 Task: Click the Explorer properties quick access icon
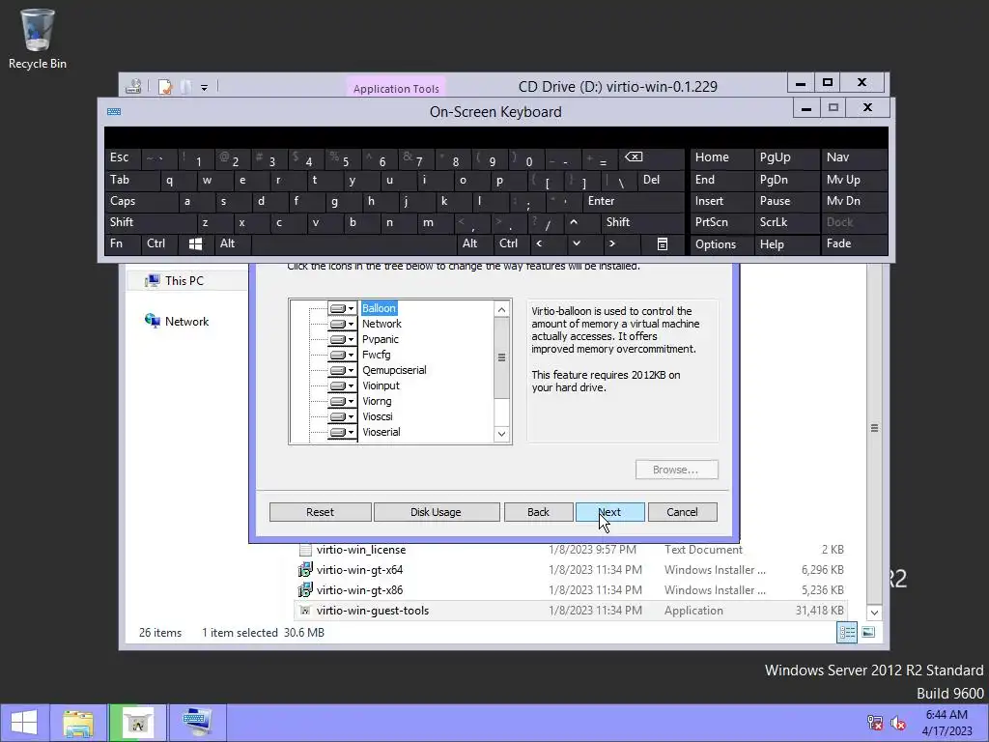tap(165, 86)
